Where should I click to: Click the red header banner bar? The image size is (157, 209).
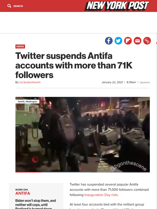pos(78,6)
